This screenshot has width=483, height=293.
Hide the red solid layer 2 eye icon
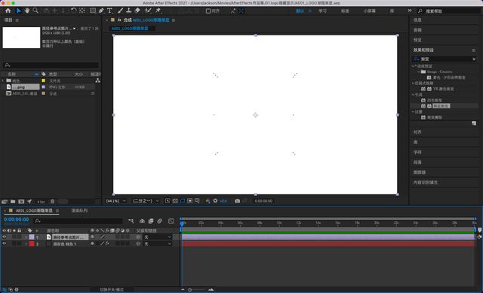(x=4, y=244)
